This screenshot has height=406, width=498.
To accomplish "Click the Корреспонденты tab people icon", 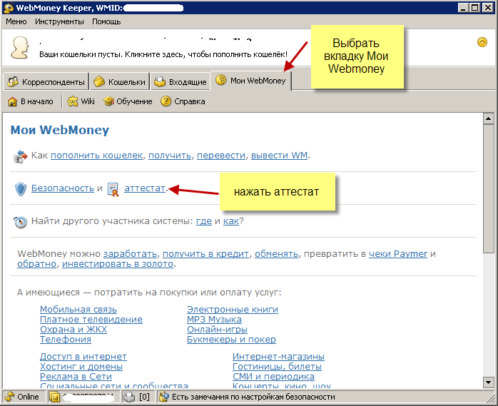I will (13, 81).
